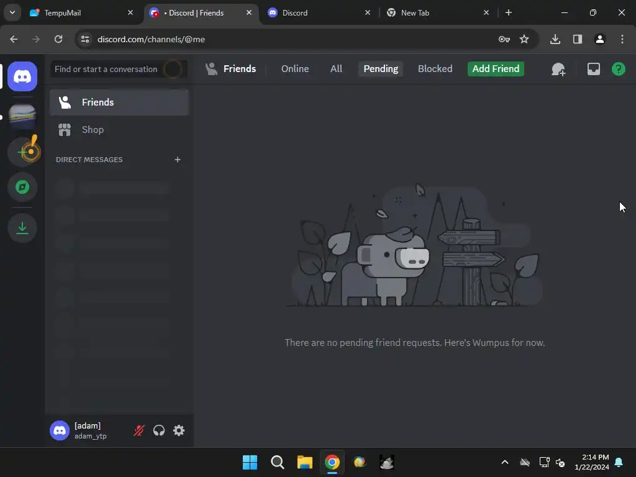Screen dimensions: 636x477
Task: Open the Inbox icon
Action: (593, 69)
